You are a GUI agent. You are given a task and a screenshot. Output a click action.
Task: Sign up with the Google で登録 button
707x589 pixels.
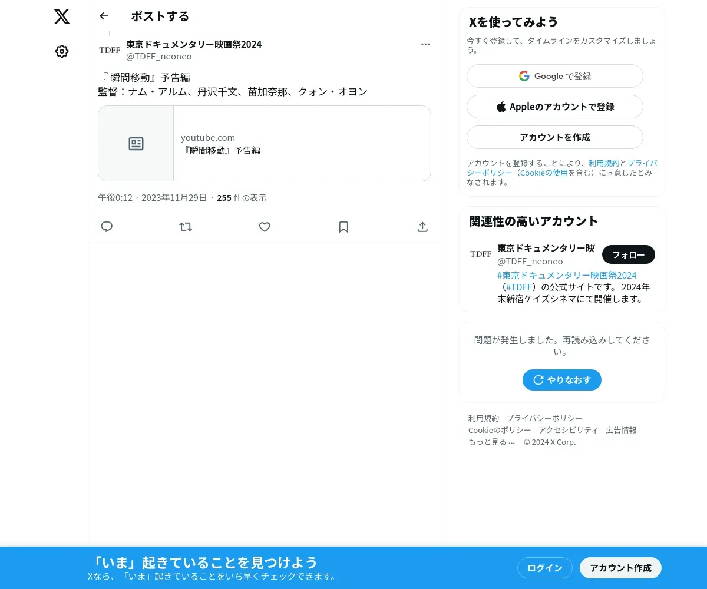pos(555,76)
